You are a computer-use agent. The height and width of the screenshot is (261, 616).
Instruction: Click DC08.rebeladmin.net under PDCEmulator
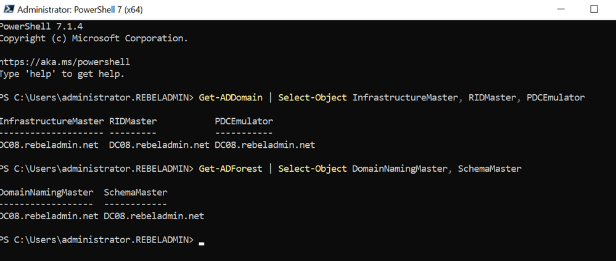coord(265,145)
